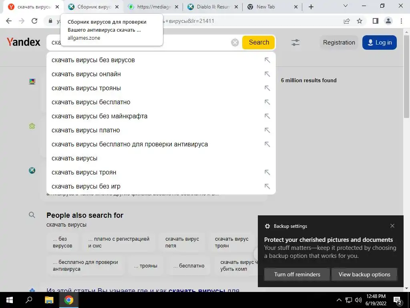The height and width of the screenshot is (308, 410).
Task: Open the volume control in system tray
Action: [358, 300]
